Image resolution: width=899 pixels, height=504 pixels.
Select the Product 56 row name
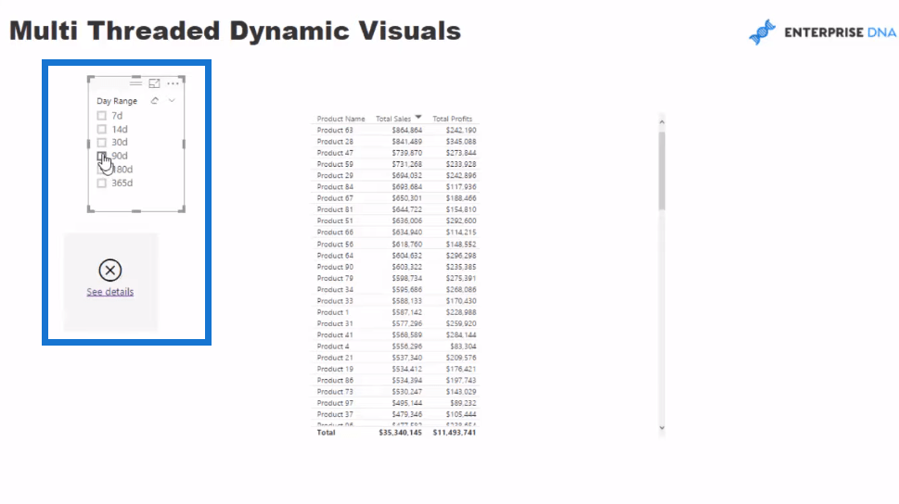(x=335, y=244)
